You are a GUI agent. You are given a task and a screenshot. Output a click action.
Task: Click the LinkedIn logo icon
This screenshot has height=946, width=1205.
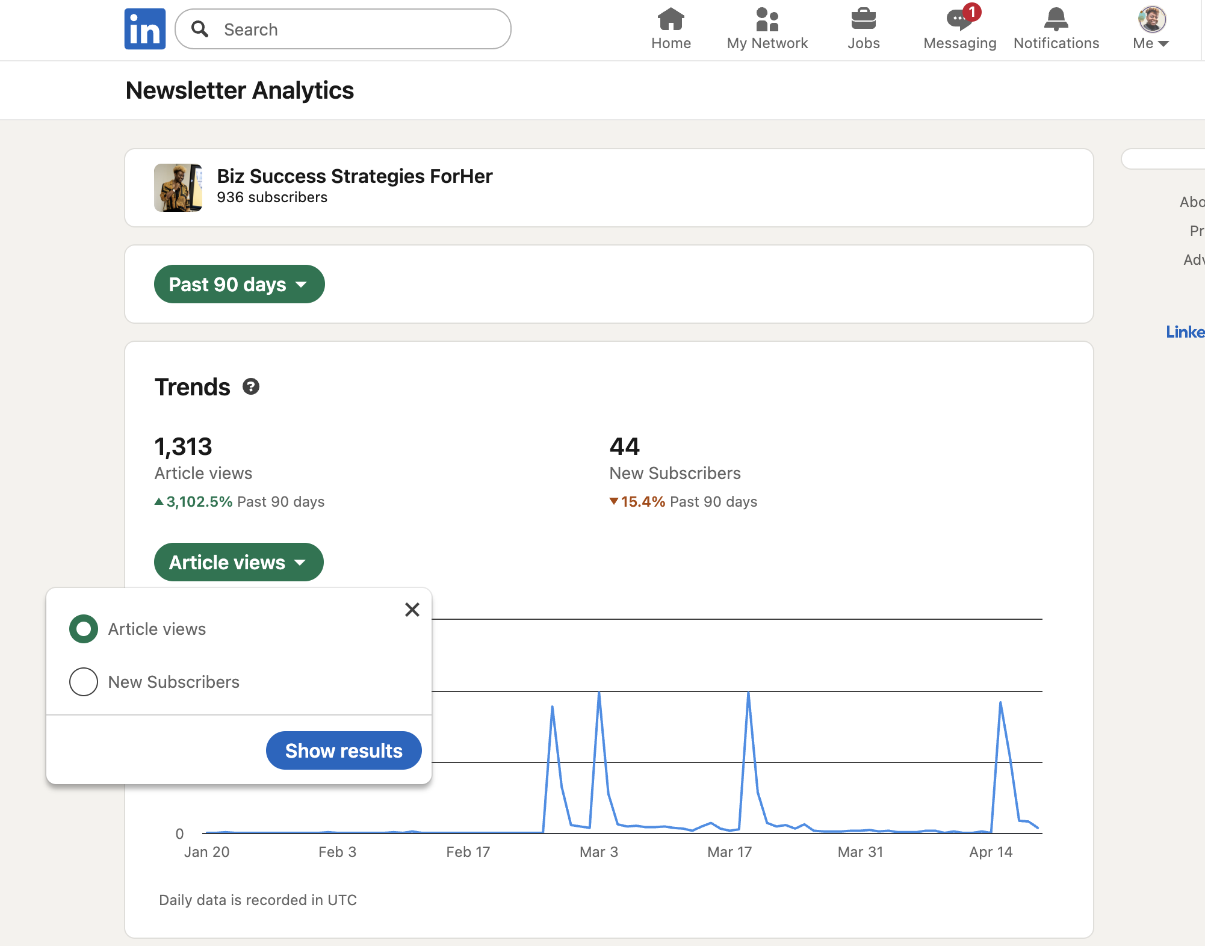[145, 29]
